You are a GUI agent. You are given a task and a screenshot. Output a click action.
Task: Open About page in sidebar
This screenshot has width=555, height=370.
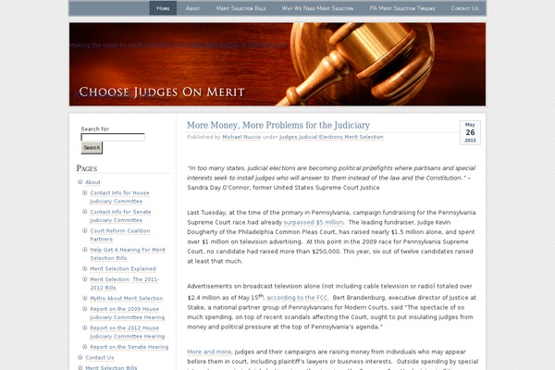pyautogui.click(x=92, y=182)
